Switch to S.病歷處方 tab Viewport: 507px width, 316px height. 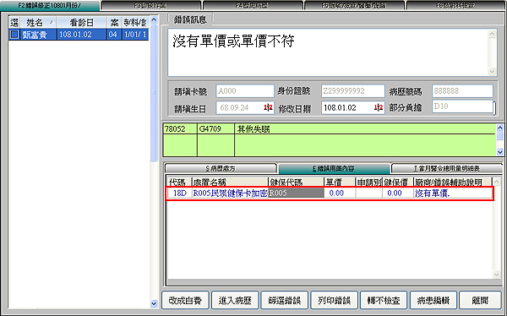pyautogui.click(x=221, y=169)
